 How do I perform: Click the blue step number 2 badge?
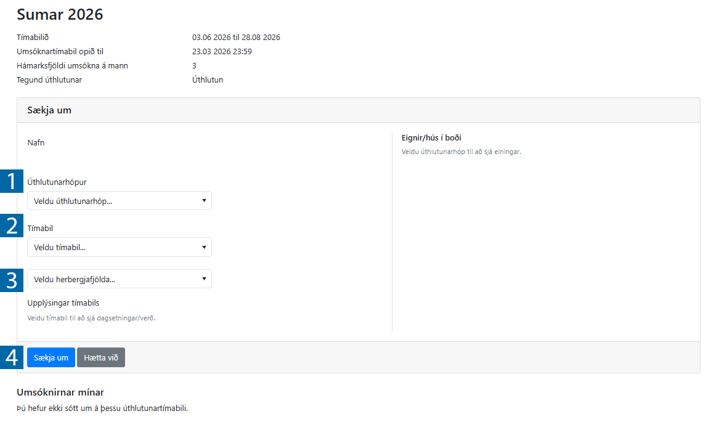pos(12,226)
